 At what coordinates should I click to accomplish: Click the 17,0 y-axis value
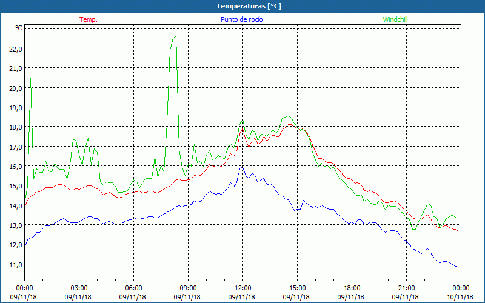16,147
